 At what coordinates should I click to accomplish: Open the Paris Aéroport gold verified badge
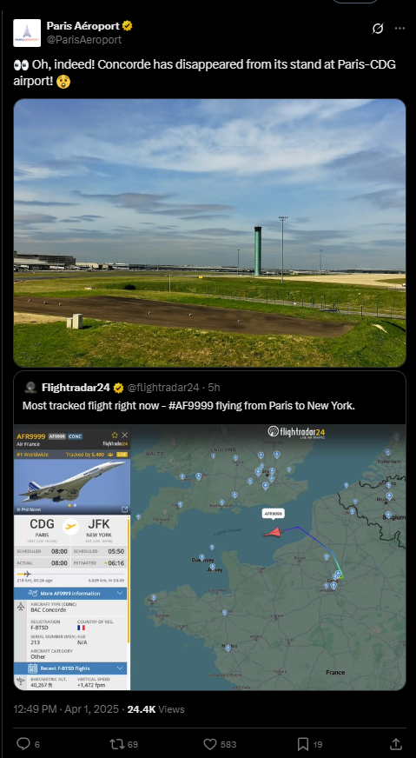pos(128,26)
